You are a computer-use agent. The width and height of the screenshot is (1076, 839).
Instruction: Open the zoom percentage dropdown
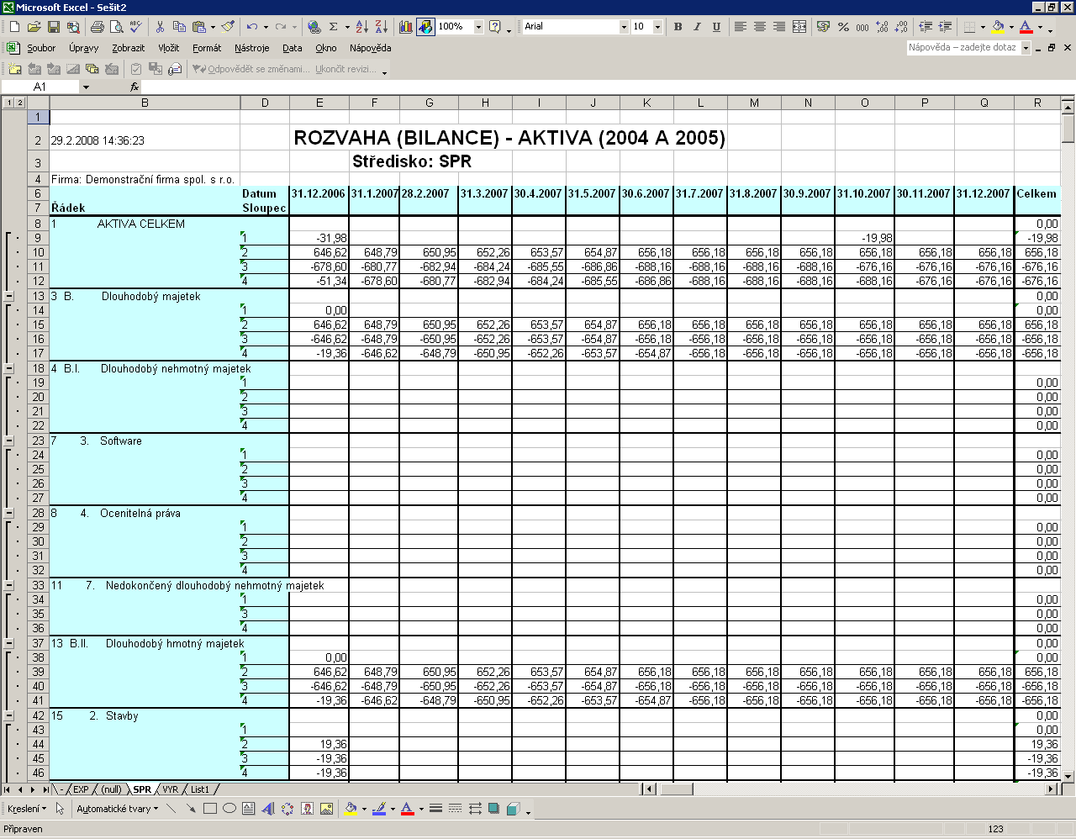coord(478,27)
